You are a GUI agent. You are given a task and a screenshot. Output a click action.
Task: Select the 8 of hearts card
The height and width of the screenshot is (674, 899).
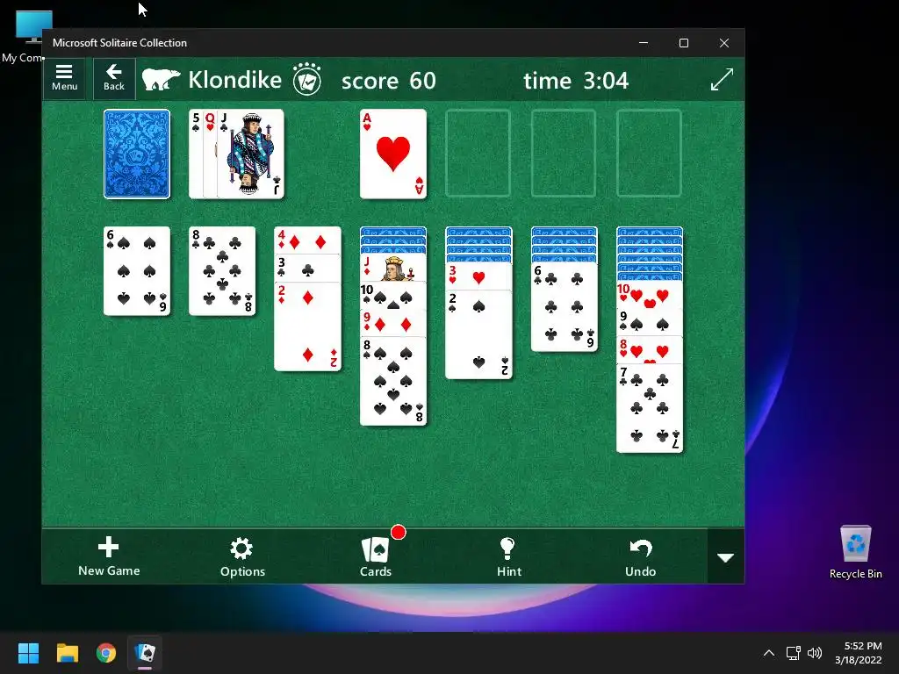650,349
